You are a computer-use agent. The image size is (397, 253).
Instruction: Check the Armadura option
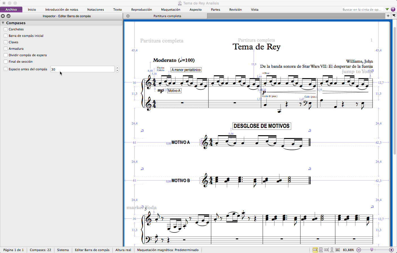click(6, 49)
